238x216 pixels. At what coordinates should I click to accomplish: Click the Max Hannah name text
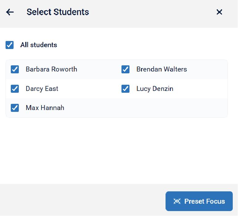[x=45, y=108]
